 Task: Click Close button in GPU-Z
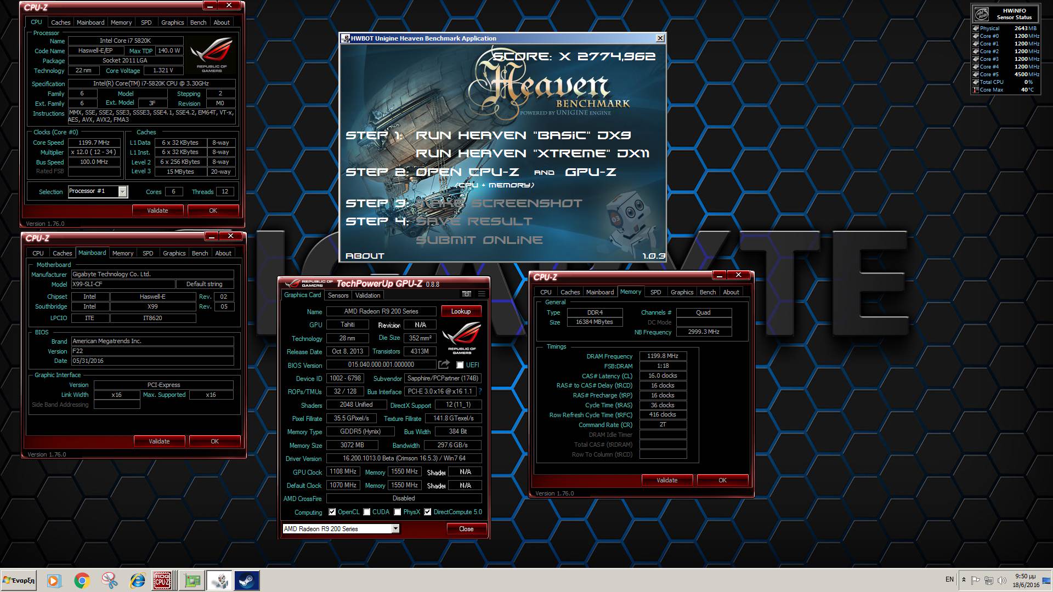(x=466, y=529)
